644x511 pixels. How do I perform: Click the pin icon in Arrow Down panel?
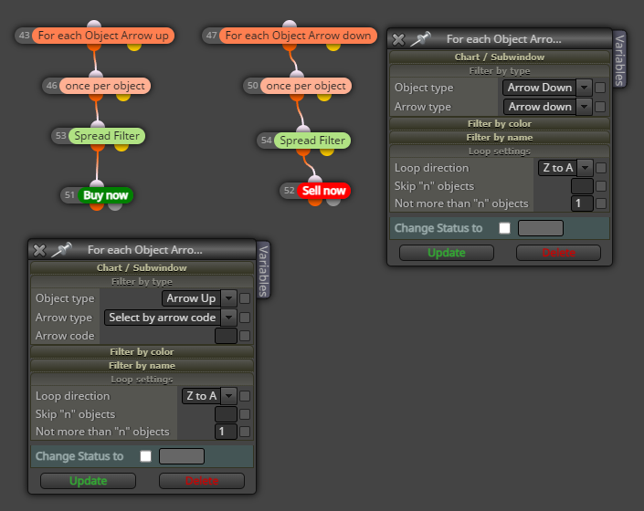[421, 39]
